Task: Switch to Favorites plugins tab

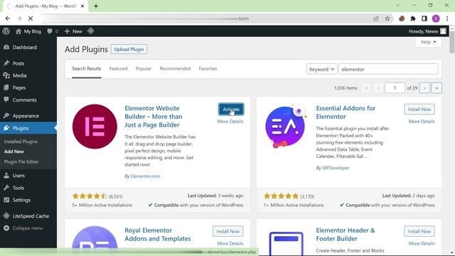Action: tap(208, 69)
